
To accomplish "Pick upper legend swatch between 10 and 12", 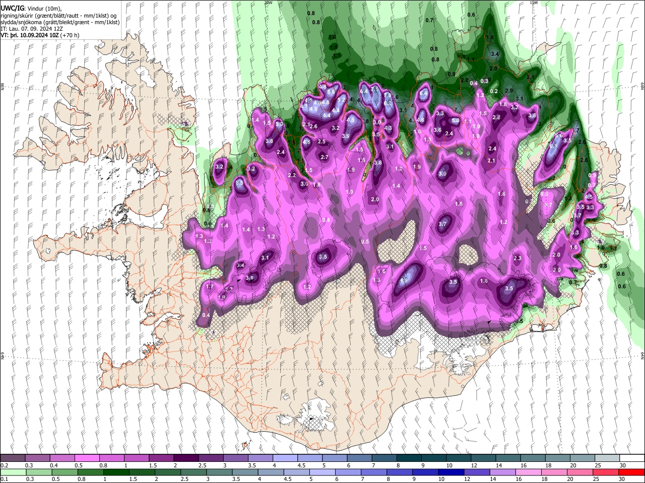I will point(458,458).
